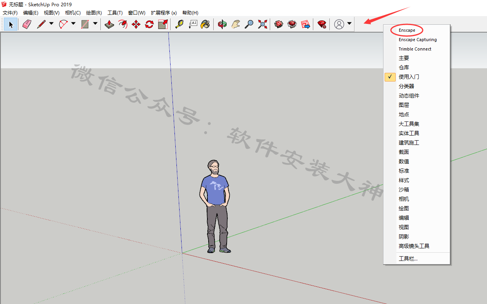The width and height of the screenshot is (487, 304).
Task: Toggle the 图层 toolbar entry
Action: (417, 105)
